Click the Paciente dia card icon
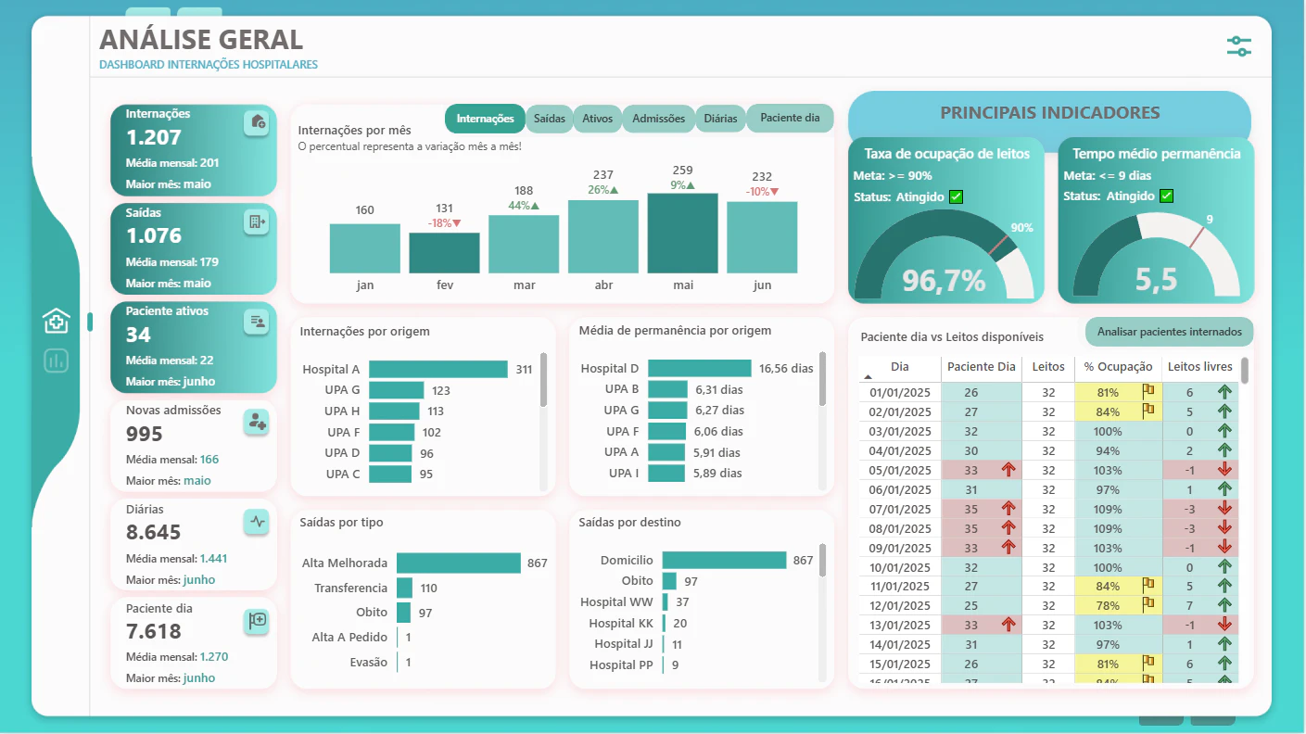 257,621
